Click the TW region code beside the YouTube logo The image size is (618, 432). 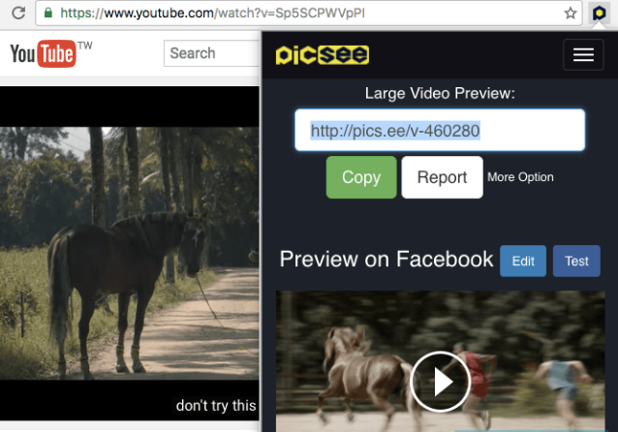tap(85, 46)
